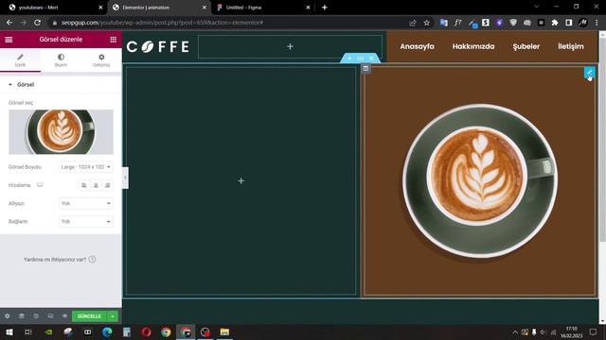606x340 pixels.
Task: Go back in browser
Action: (x=9, y=23)
